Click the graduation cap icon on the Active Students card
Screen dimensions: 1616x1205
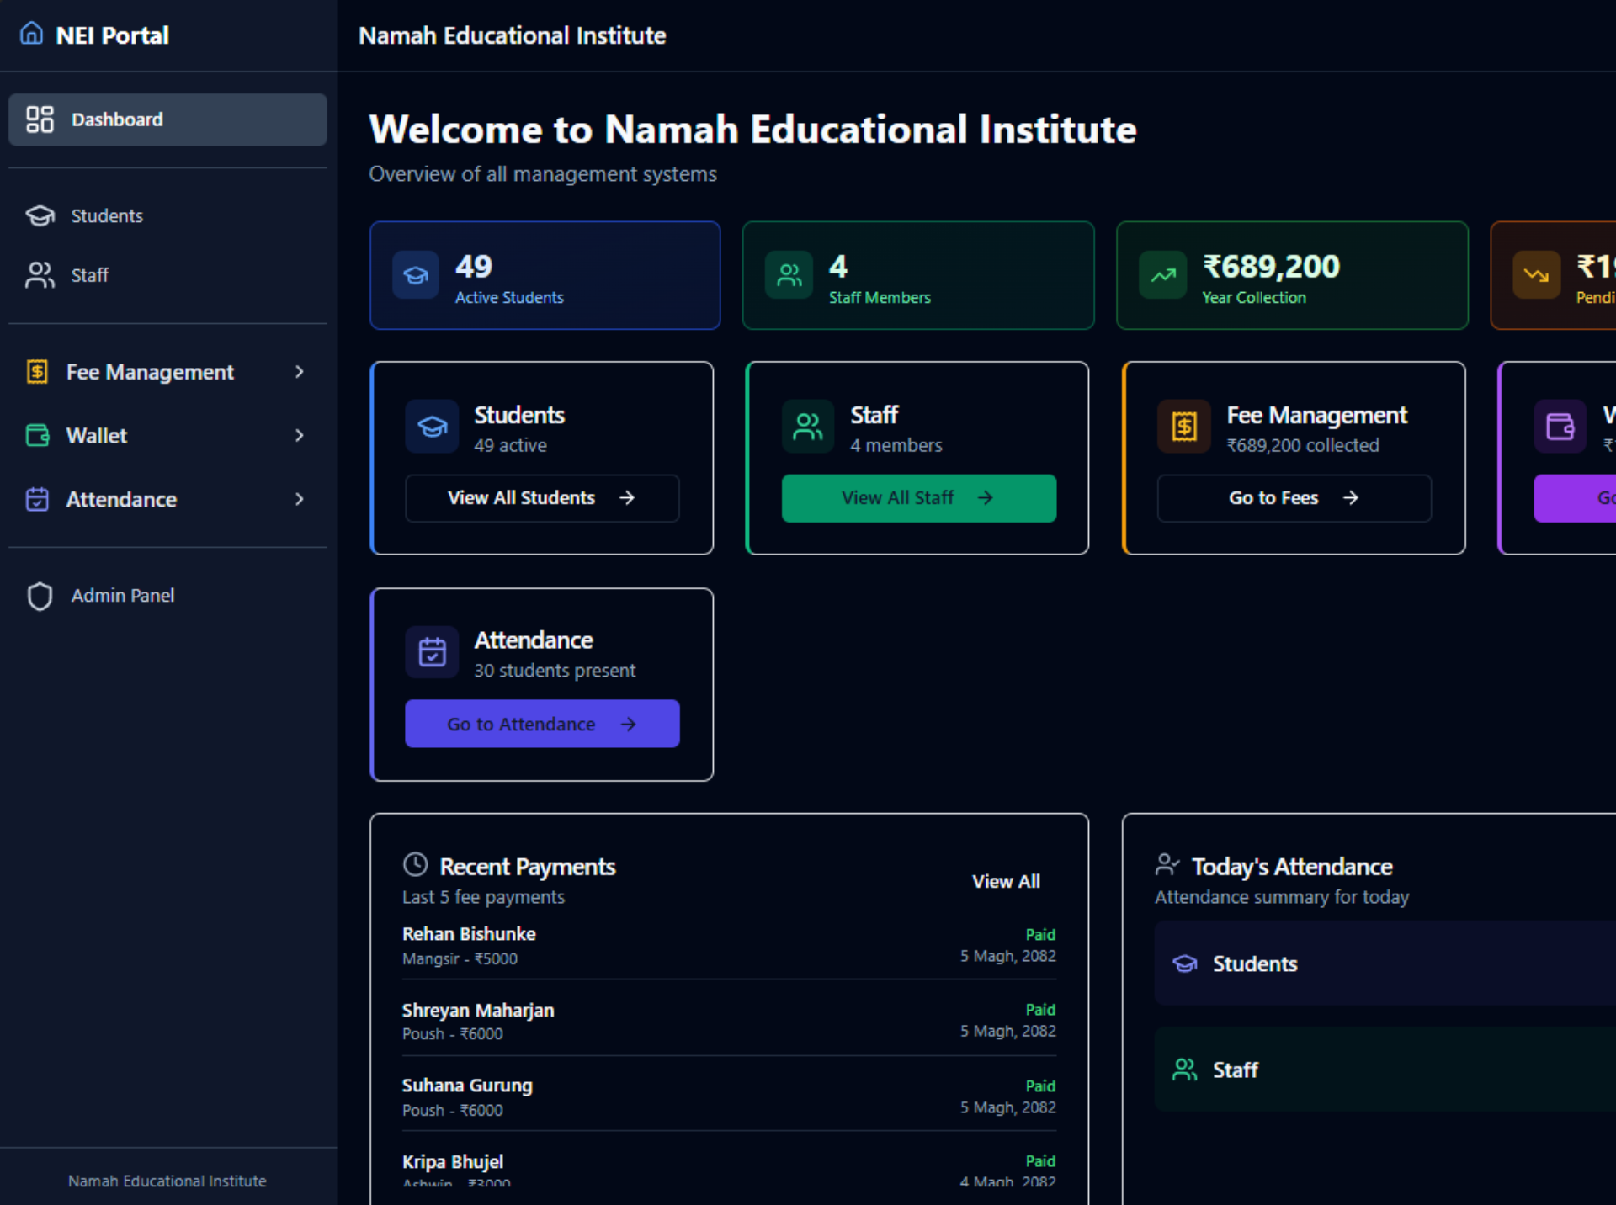pyautogui.click(x=416, y=275)
